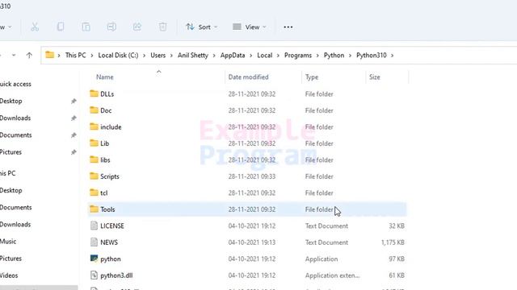Viewport: 517px width, 290px height.
Task: Select the libs folder icon
Action: point(94,159)
